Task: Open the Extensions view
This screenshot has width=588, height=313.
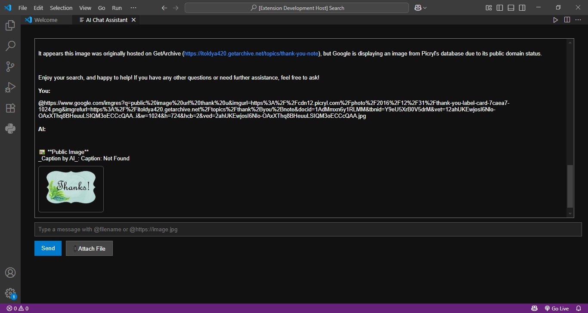Action: coord(10,108)
